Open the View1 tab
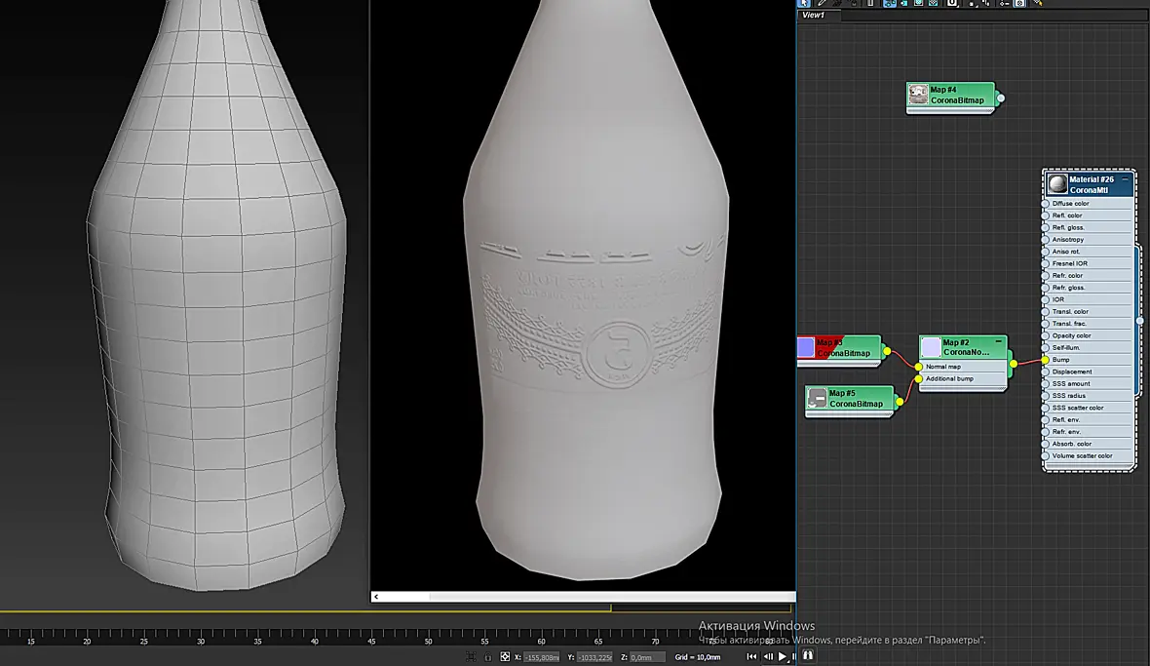 814,15
